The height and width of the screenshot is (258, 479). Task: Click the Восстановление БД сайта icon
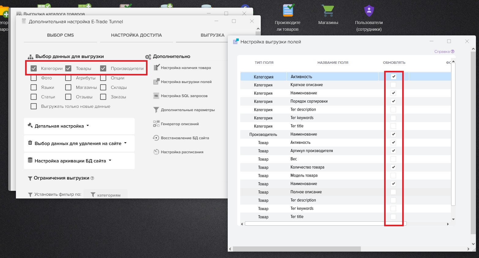coord(156,138)
